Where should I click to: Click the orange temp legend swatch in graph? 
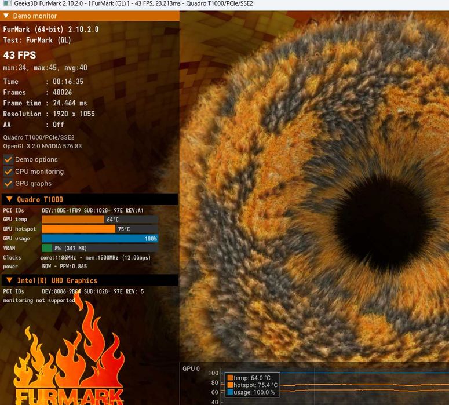click(230, 378)
